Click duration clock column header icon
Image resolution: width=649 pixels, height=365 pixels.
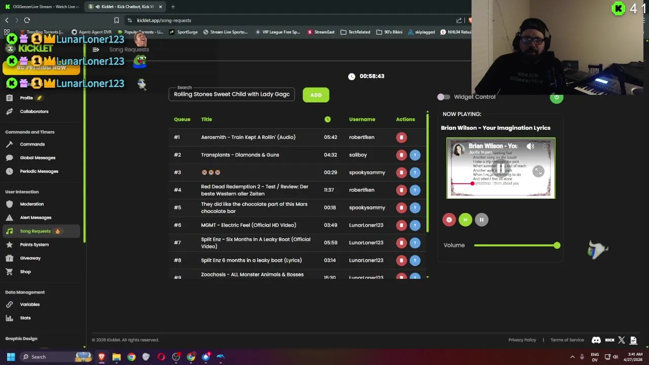point(328,119)
